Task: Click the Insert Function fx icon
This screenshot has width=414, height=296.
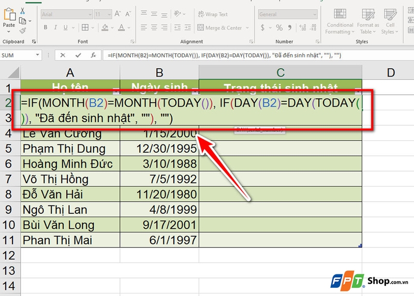Action: 93,55
